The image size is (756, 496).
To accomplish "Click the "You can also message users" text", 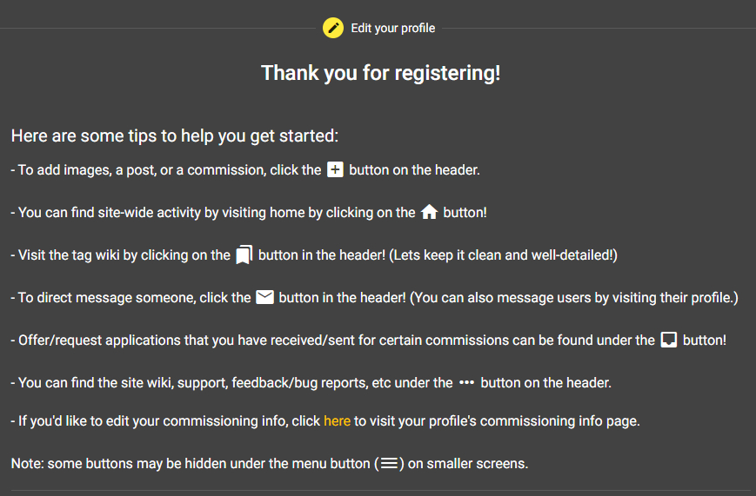I will [x=574, y=298].
